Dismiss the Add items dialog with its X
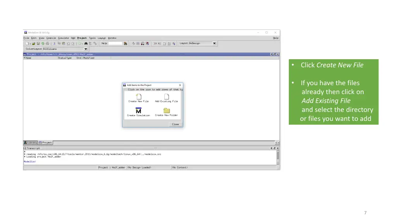This screenshot has height=223, width=397. 180,85
